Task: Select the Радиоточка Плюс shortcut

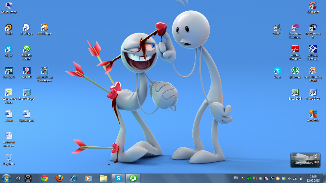Action: 9,96
